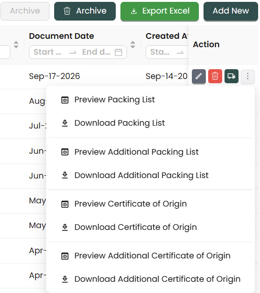Click download icon beside Download Certificate of Origin
Screen dimensions: 260x293
click(65, 227)
